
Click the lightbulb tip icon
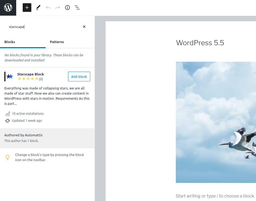[x=8, y=157]
